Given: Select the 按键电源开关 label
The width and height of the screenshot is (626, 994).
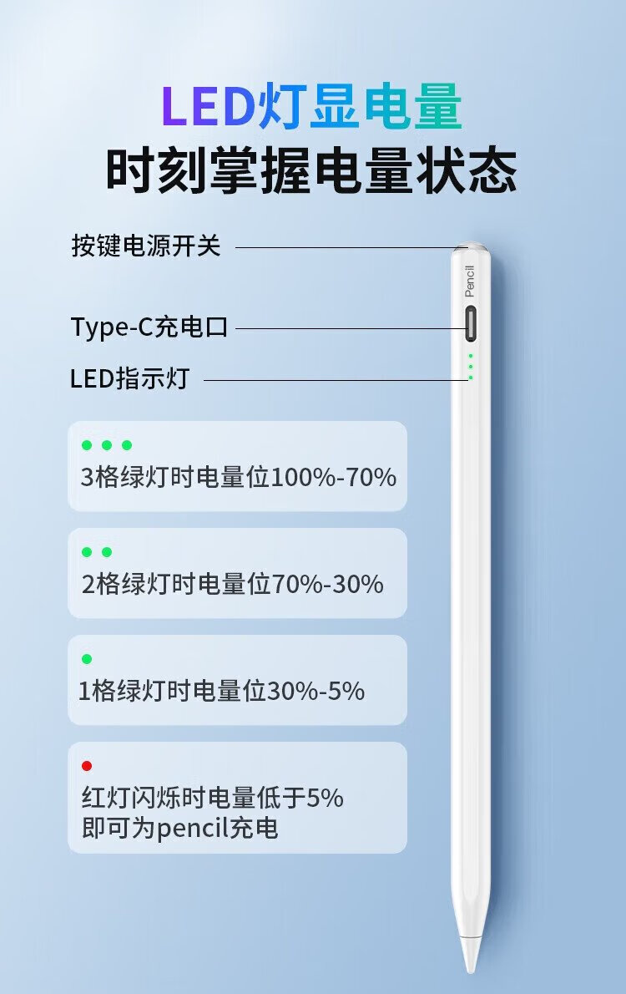Looking at the screenshot, I should pyautogui.click(x=146, y=246).
